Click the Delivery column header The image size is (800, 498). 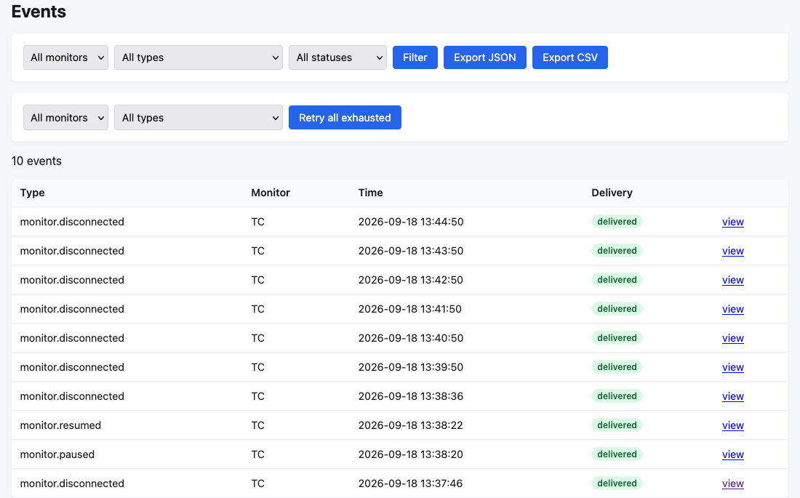(612, 193)
